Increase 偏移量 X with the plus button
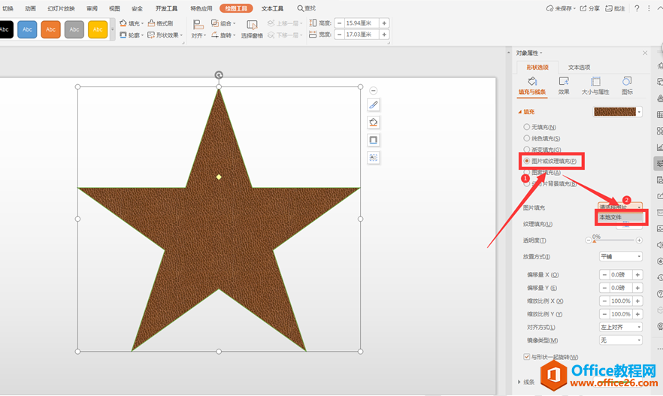Screen dimensions: 663x396 click(638, 275)
